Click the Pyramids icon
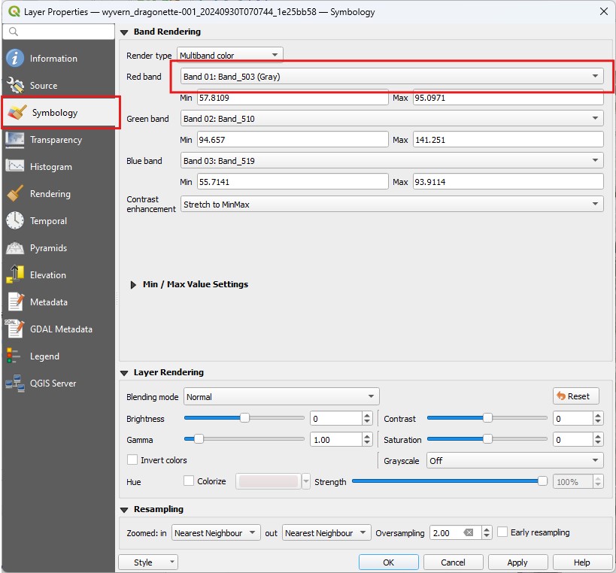Screen dimensions: 616x573 [15, 248]
